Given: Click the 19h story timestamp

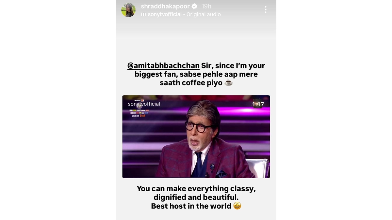Looking at the screenshot, I should point(206,6).
